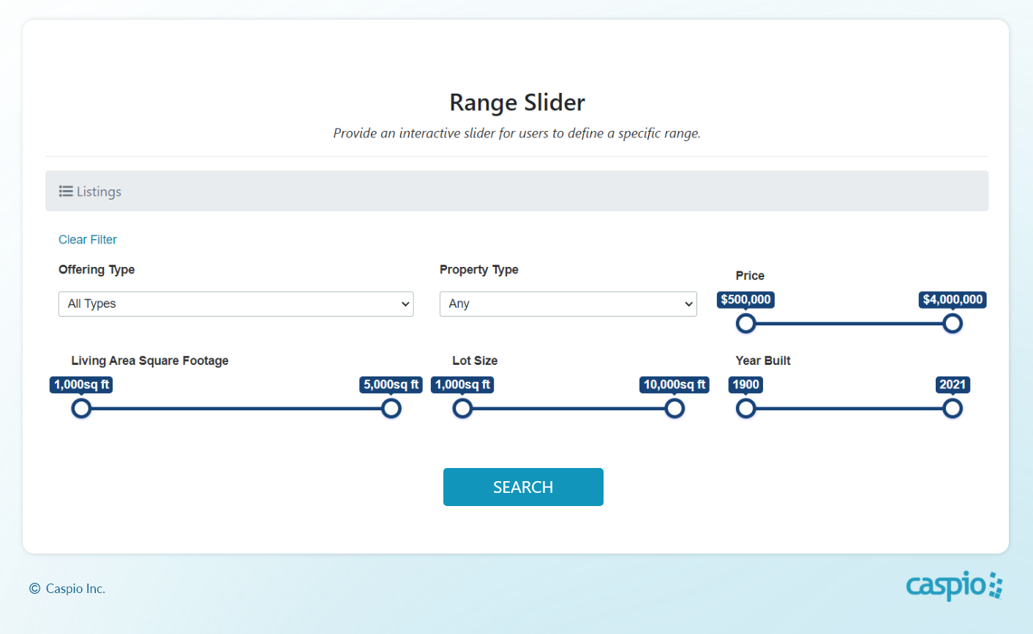Click the Lot Size maximum handle
Viewport: 1033px width, 634px height.
(675, 408)
